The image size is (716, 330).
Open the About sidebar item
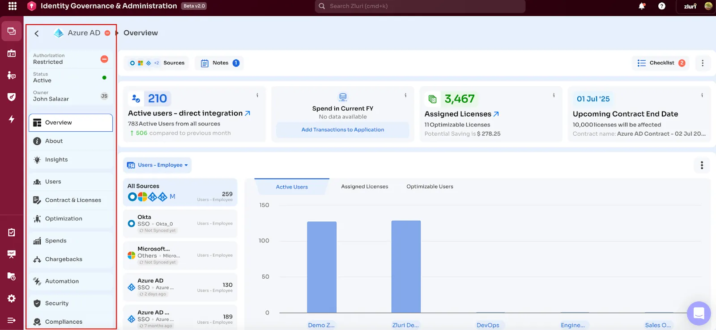pos(71,141)
